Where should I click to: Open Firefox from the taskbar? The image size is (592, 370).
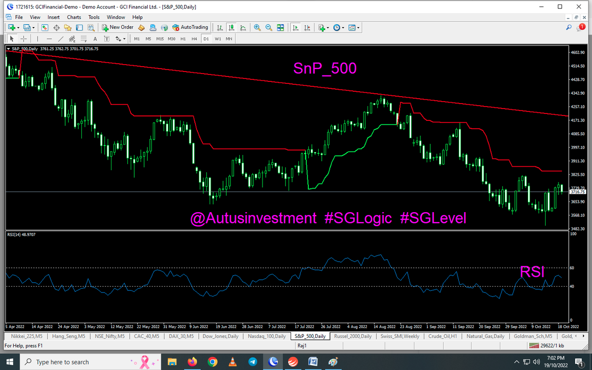pos(192,362)
